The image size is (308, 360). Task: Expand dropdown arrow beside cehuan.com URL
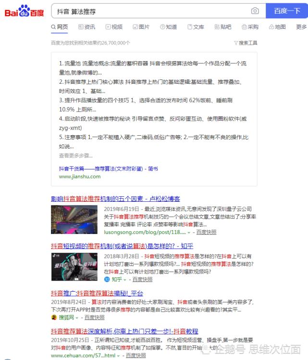[x=119, y=356]
